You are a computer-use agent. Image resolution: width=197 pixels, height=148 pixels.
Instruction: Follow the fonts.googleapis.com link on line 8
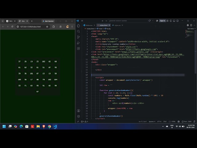point(141,49)
